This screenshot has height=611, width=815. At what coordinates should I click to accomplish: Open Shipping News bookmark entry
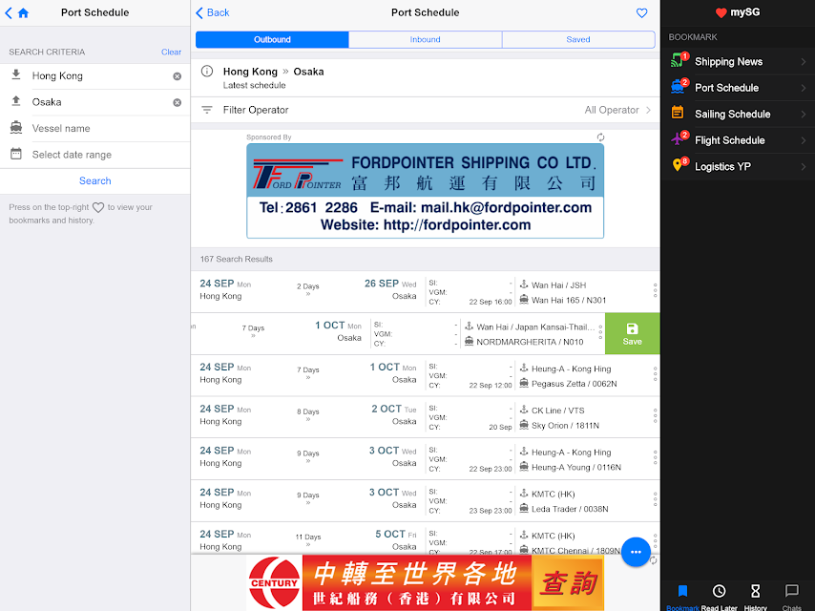pyautogui.click(x=738, y=61)
